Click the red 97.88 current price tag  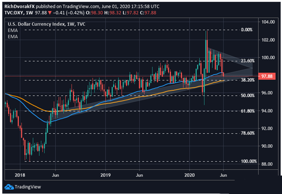[x=266, y=76]
